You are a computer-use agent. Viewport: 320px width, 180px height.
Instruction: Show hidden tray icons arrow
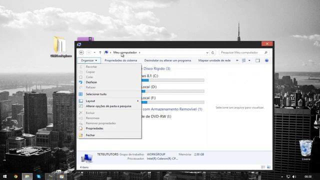coord(282,176)
